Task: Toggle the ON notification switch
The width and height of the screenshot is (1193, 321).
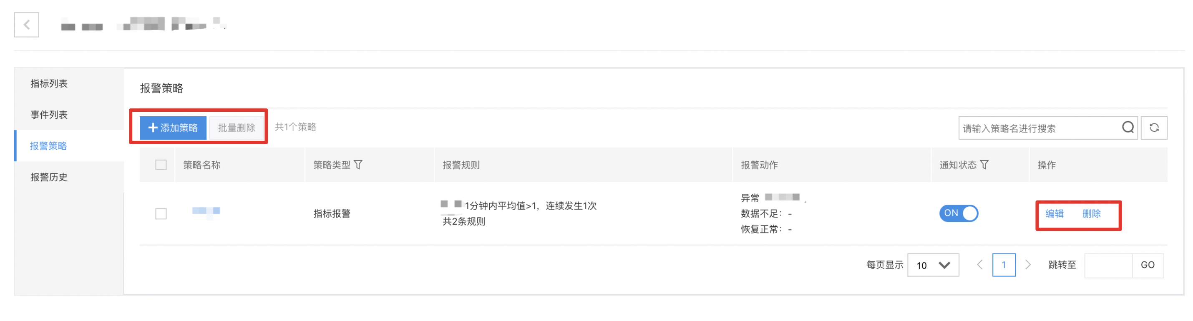Action: pos(958,213)
